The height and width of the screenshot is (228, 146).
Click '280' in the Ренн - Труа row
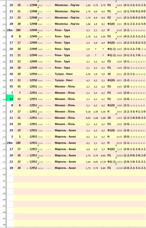click(x=18, y=30)
